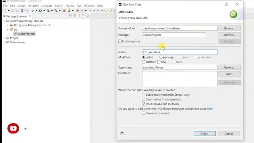Open the Run dropdown arrow
Viewport: 254px width, 143px height.
pos(44,11)
